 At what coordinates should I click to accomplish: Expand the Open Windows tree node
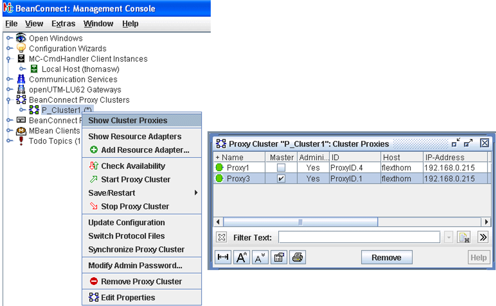9,38
